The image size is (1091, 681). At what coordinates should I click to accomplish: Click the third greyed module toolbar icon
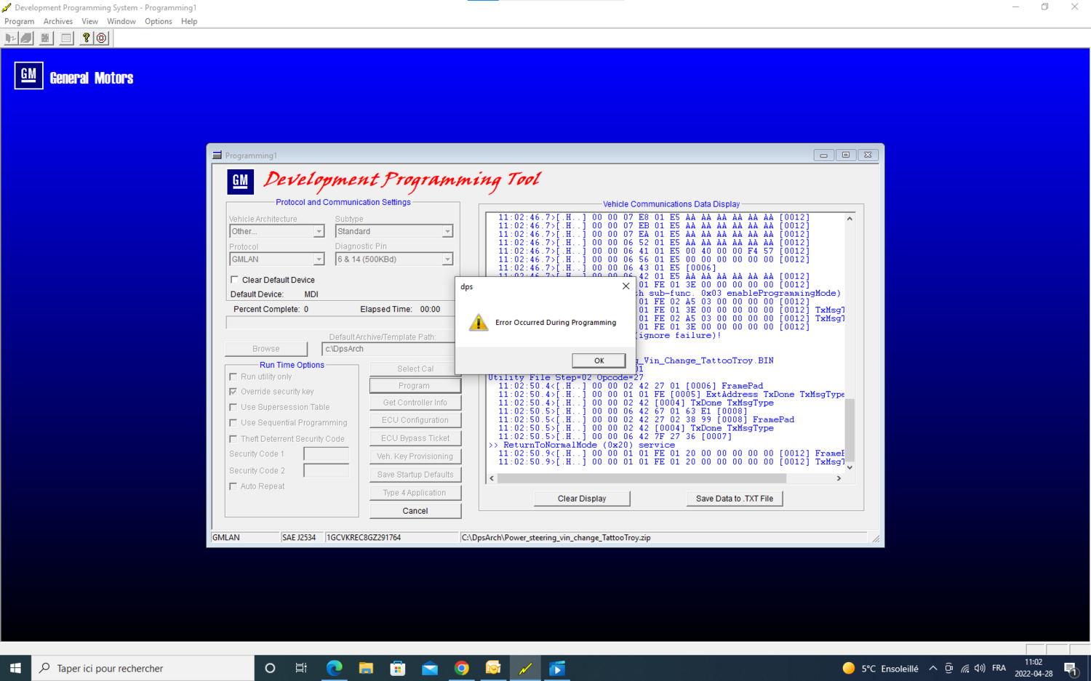[46, 38]
